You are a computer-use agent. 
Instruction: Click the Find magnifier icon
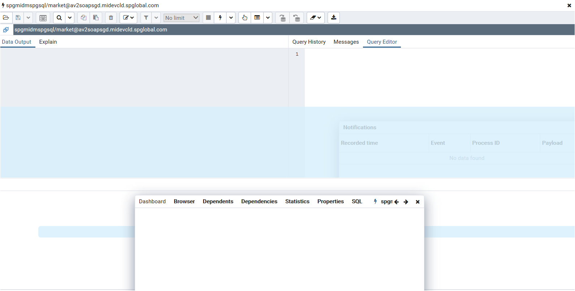pyautogui.click(x=59, y=18)
